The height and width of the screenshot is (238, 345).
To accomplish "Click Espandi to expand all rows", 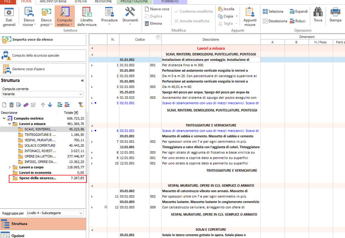I will click(299, 11).
